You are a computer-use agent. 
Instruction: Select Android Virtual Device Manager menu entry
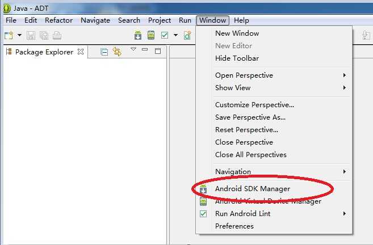click(x=274, y=201)
